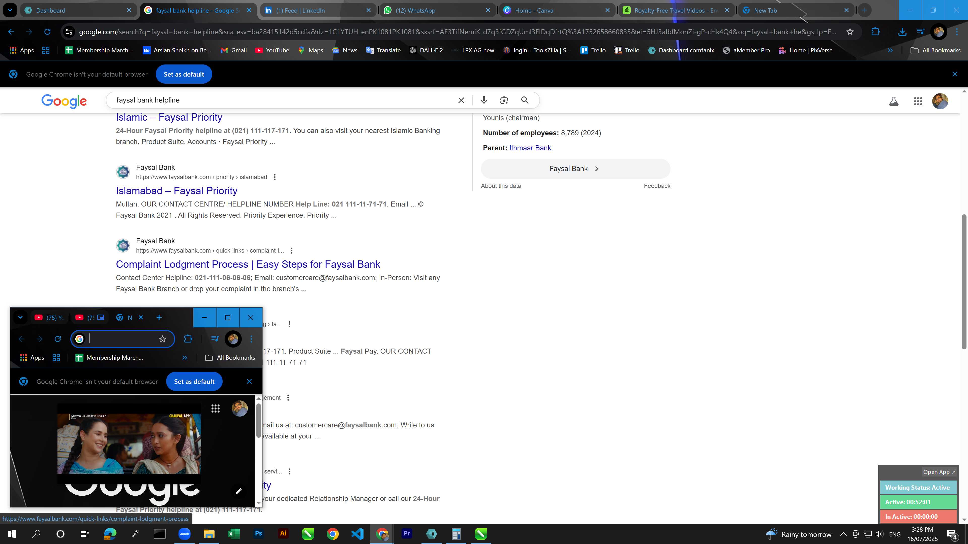Expand tab search dropdown in small window

pos(20,318)
